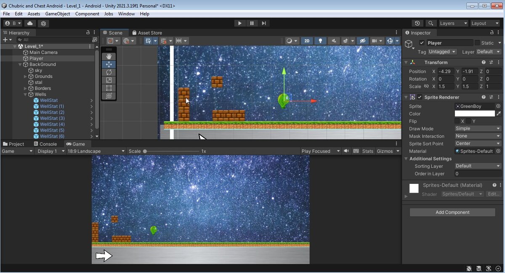Switch to the Project tab
Image resolution: width=505 pixels, height=273 pixels.
(x=13, y=144)
